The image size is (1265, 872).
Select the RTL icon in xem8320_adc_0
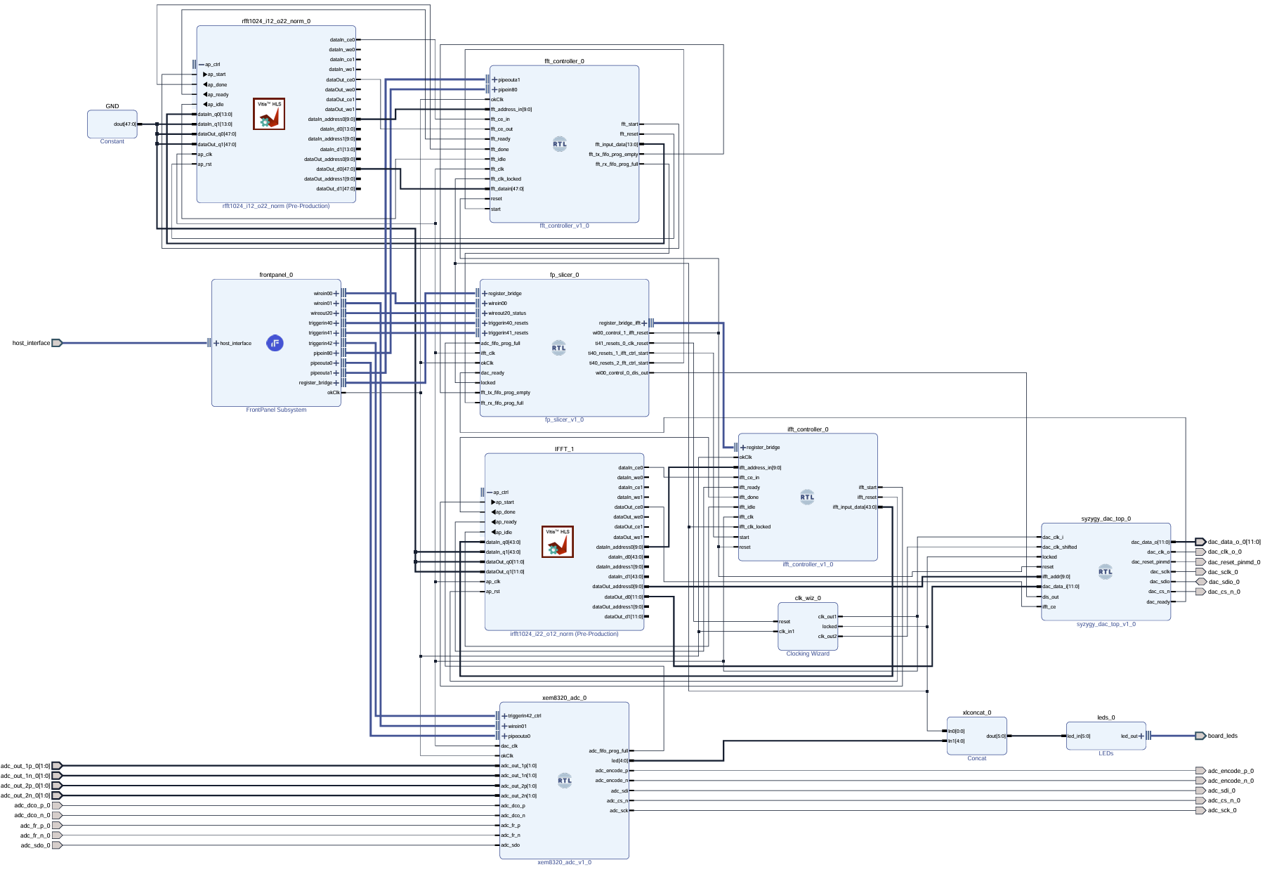(x=564, y=780)
